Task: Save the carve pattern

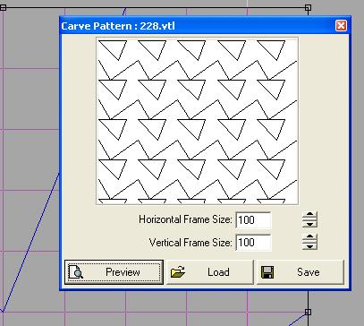Action: pos(301,272)
